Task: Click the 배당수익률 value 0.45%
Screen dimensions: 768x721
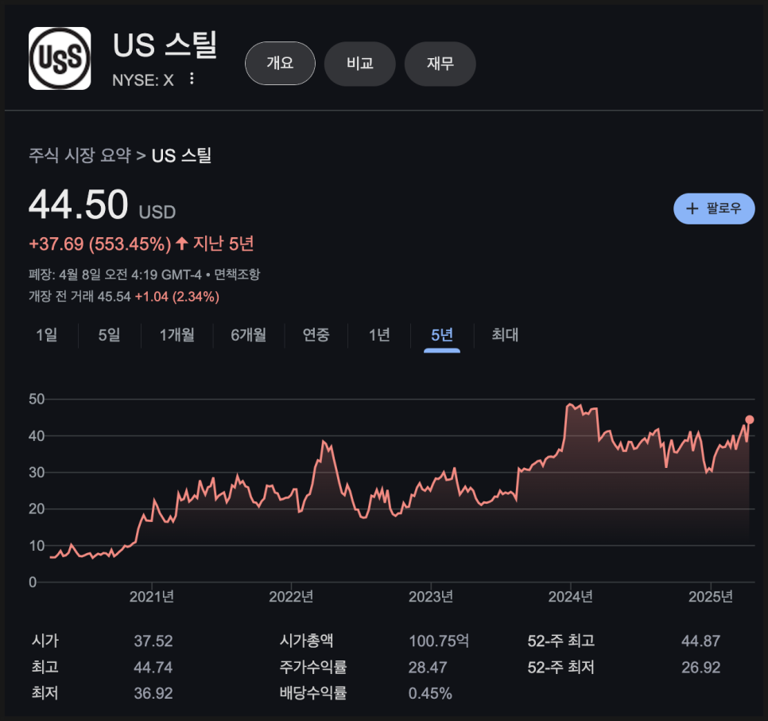Action: [430, 693]
